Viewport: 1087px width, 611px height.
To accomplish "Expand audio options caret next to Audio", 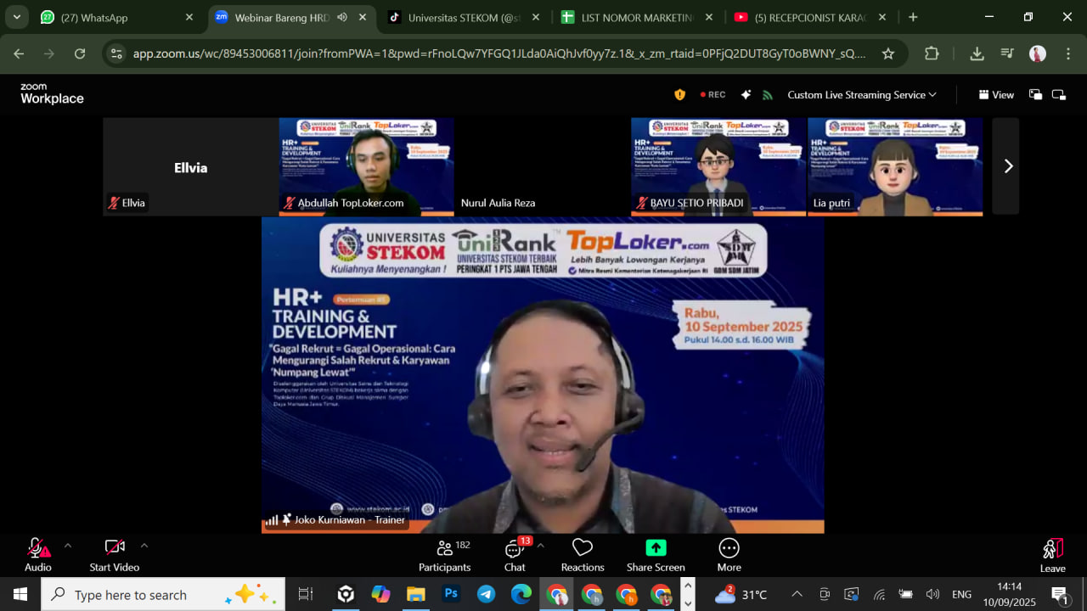I will coord(68,546).
